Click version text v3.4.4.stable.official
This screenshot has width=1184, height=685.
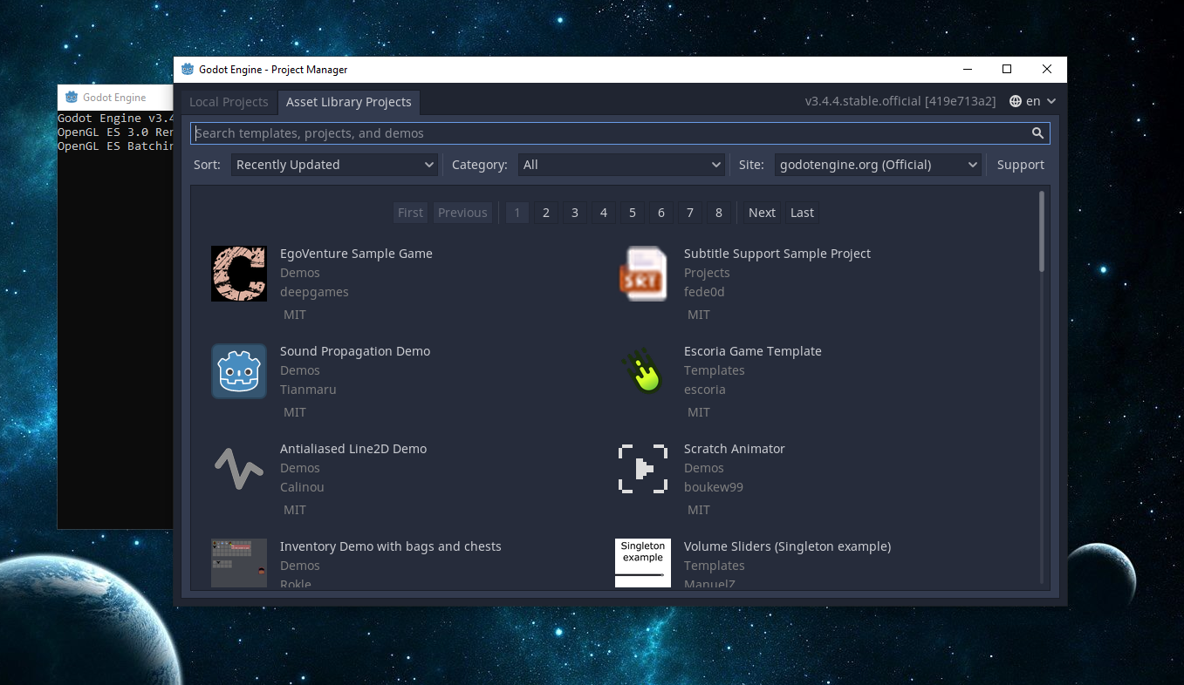900,101
